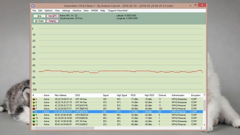Select signal icon of highlighted row 8
The height and width of the screenshot is (135, 240).
[x=34, y=112]
